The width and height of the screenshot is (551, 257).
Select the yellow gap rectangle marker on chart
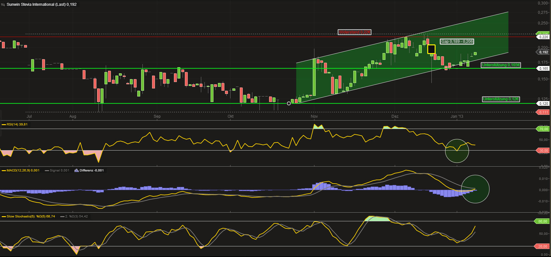pyautogui.click(x=431, y=49)
